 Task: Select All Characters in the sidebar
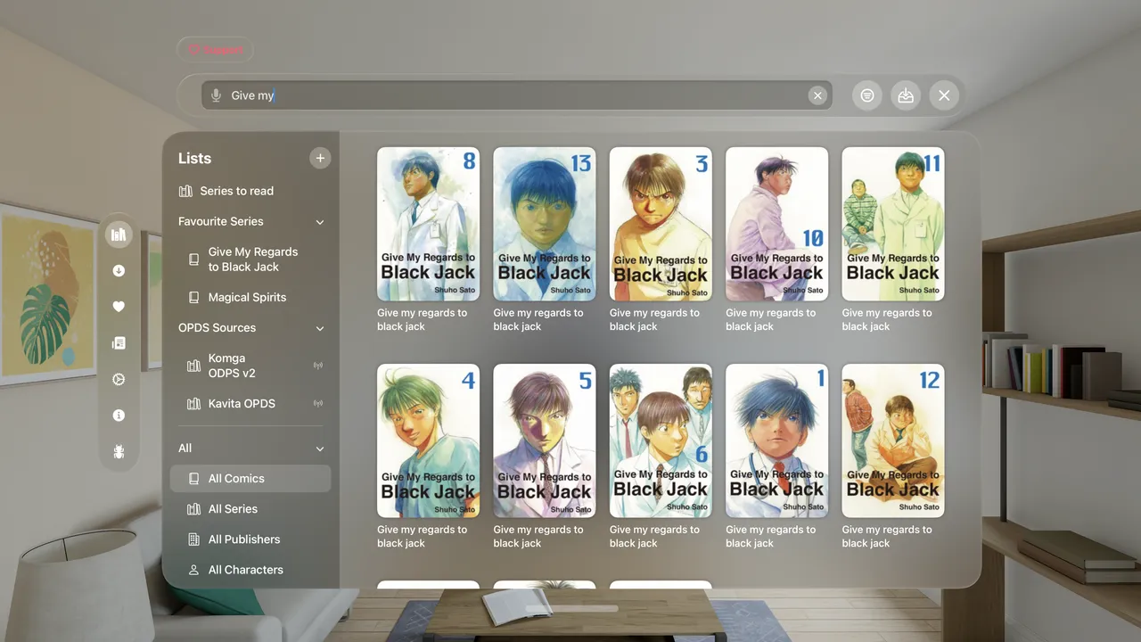coord(250,570)
